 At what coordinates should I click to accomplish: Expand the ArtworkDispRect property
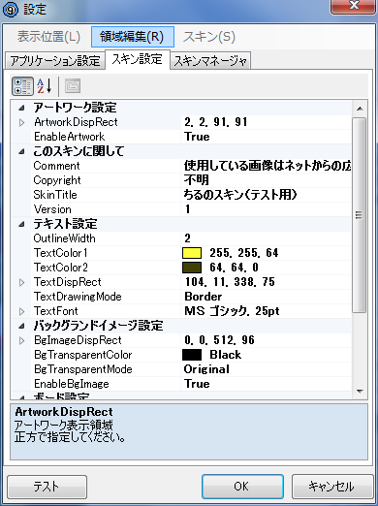(x=21, y=123)
